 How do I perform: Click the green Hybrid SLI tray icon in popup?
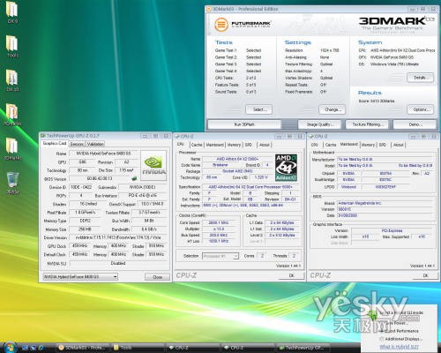[x=374, y=315]
